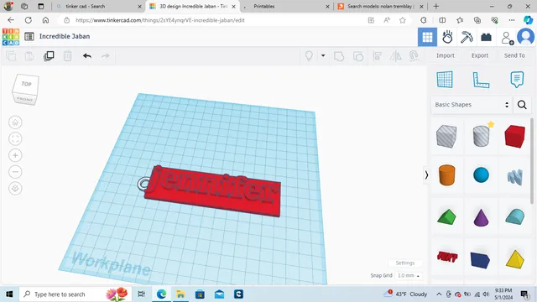
Task: Open the Bricks view icon
Action: 486,37
